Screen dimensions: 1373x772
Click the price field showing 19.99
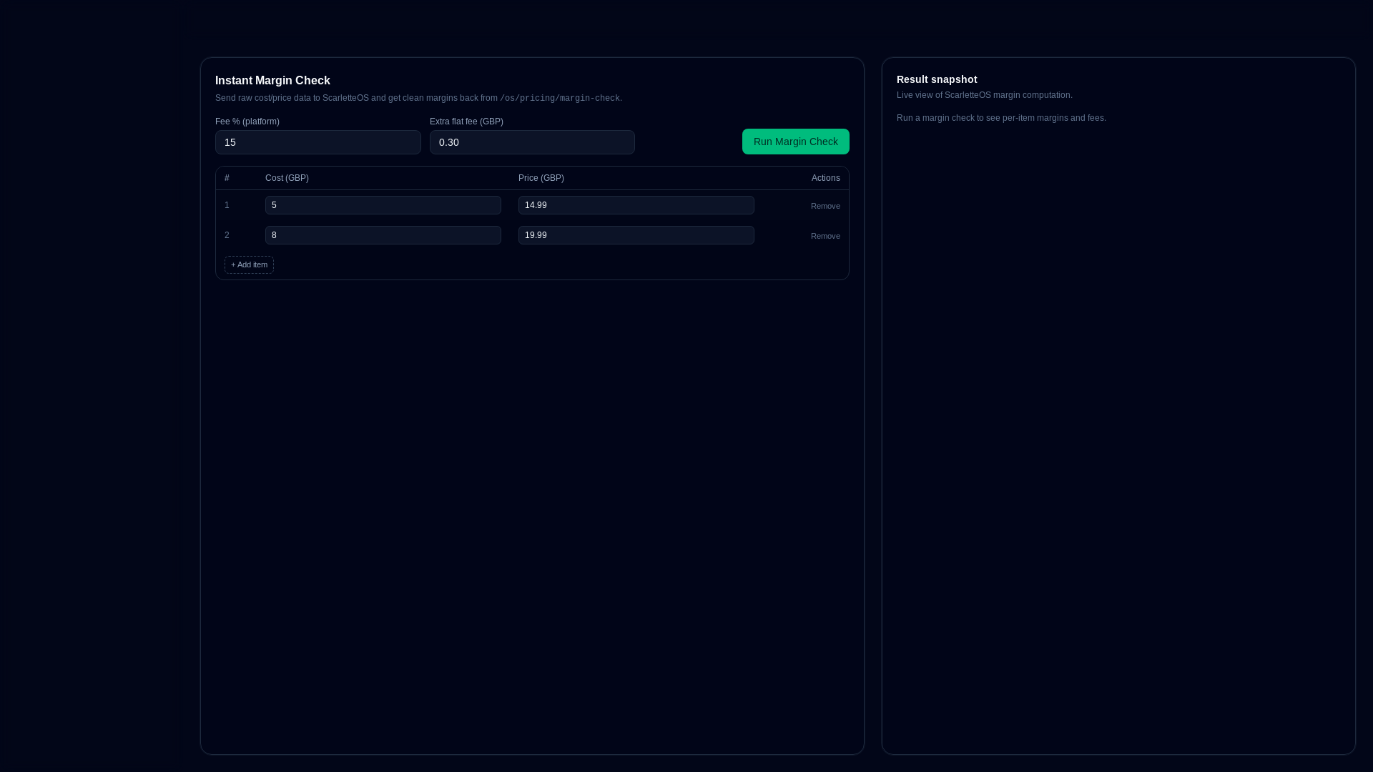[636, 235]
